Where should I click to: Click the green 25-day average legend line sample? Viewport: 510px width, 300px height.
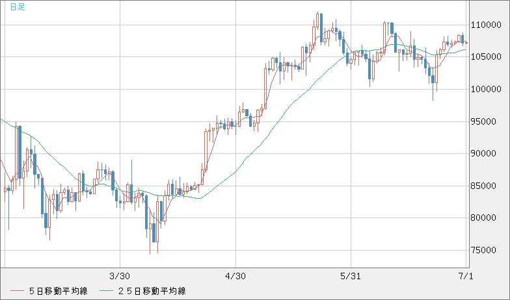pos(105,291)
